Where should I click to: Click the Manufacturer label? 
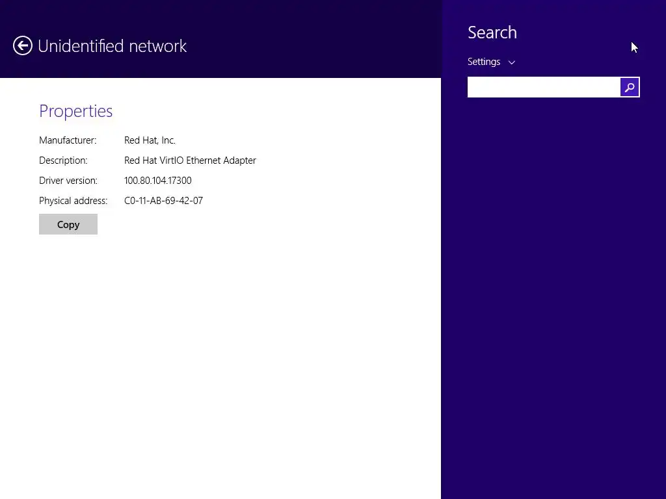coord(68,140)
